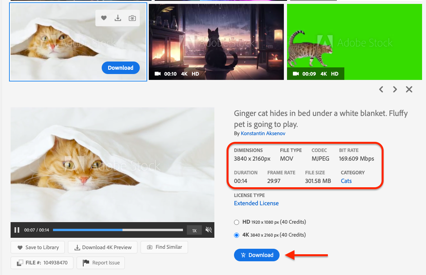The height and width of the screenshot is (275, 426).
Task: Open the Extended License link
Action: point(256,203)
